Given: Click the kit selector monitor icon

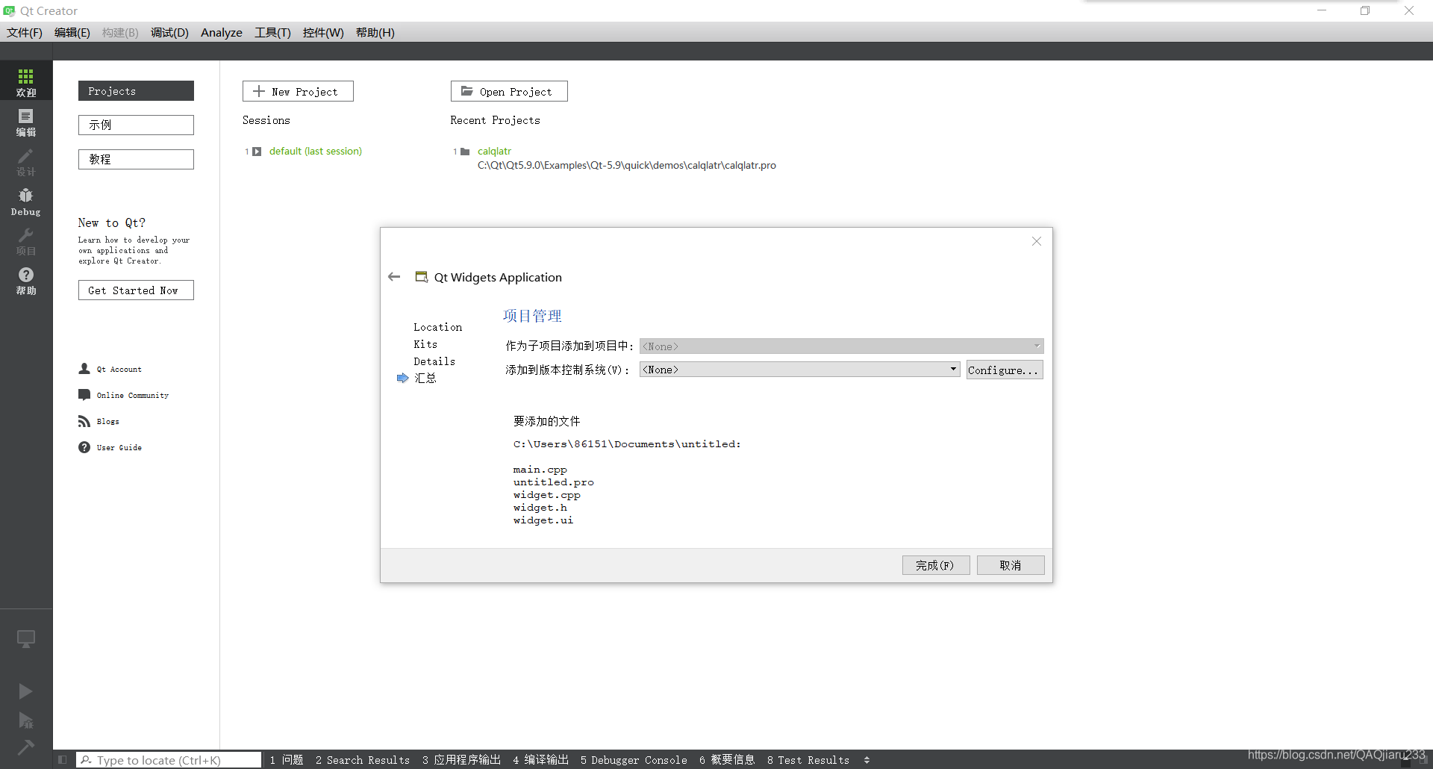Looking at the screenshot, I should [x=26, y=639].
